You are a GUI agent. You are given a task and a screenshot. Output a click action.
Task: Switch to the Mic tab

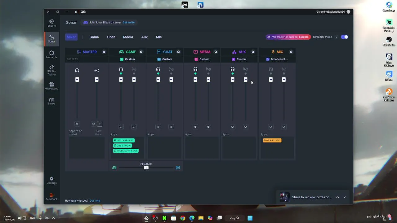point(159,37)
